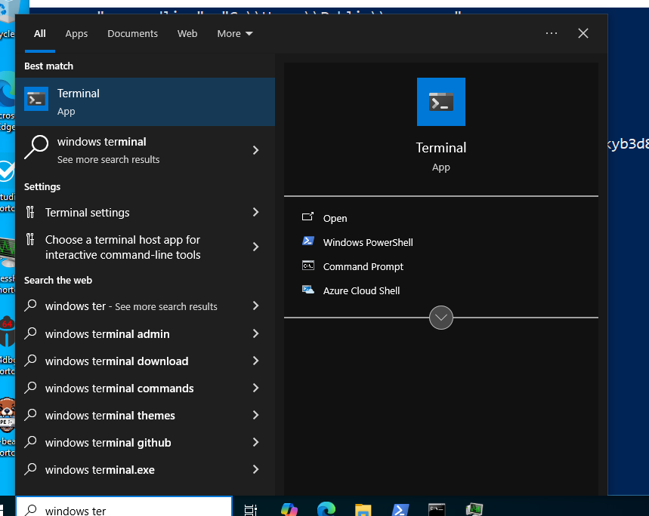Screen dimensions: 649x516
Task: Expand the terminal host app setting arrow
Action: 256,247
